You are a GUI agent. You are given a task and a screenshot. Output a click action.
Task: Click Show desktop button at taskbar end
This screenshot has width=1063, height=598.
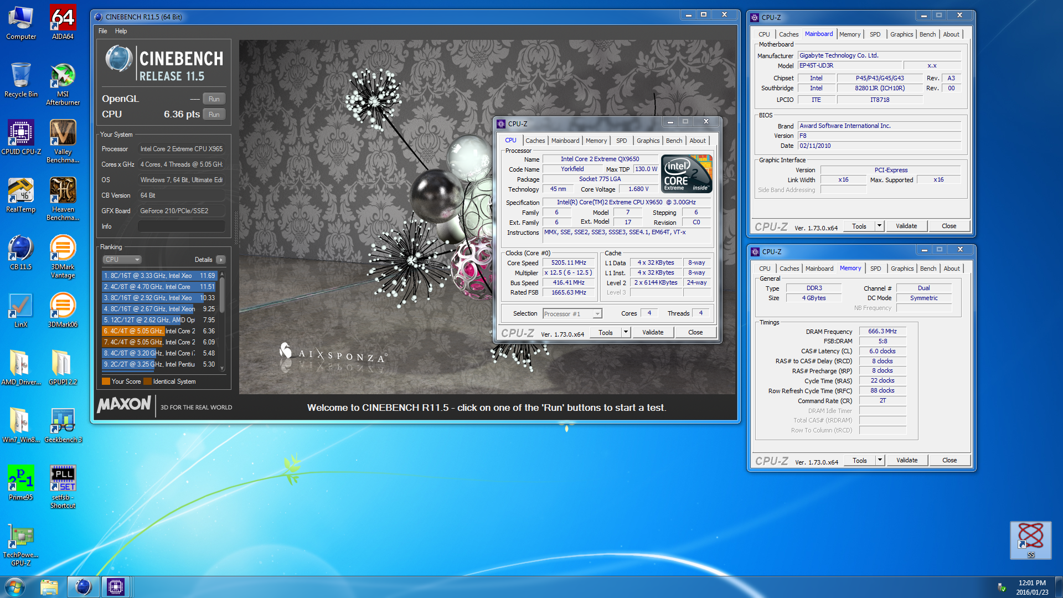click(1059, 587)
